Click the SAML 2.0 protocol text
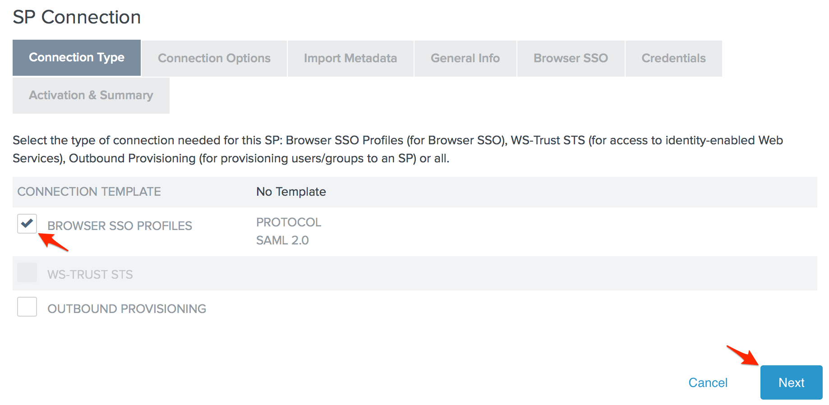 282,240
